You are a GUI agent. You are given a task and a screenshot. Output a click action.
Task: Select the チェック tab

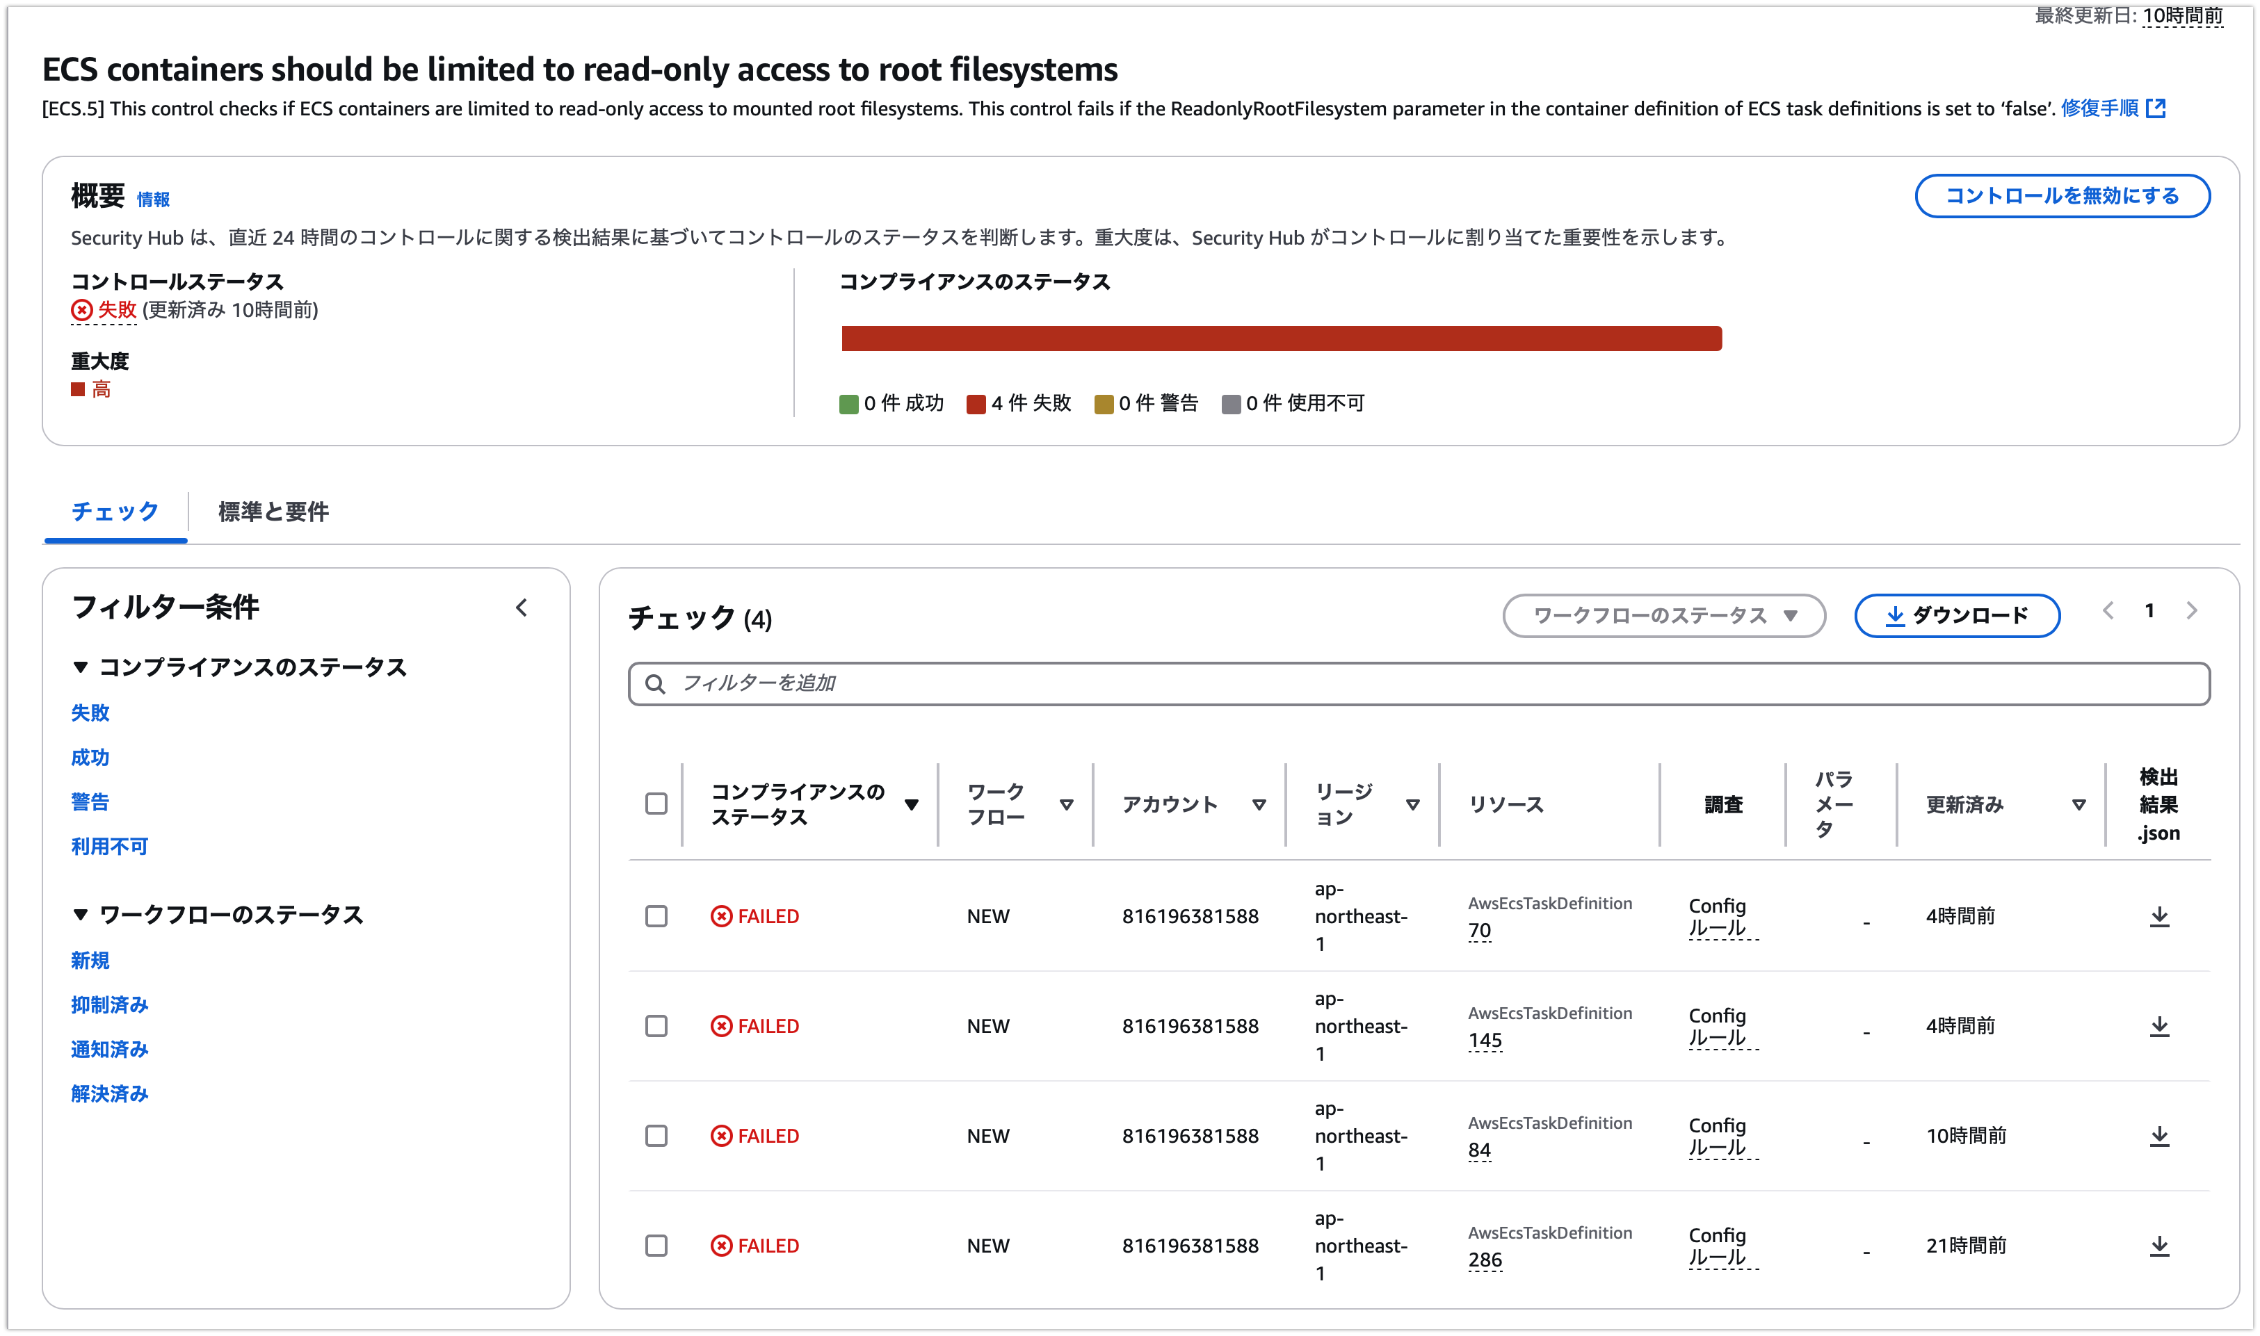[x=115, y=512]
